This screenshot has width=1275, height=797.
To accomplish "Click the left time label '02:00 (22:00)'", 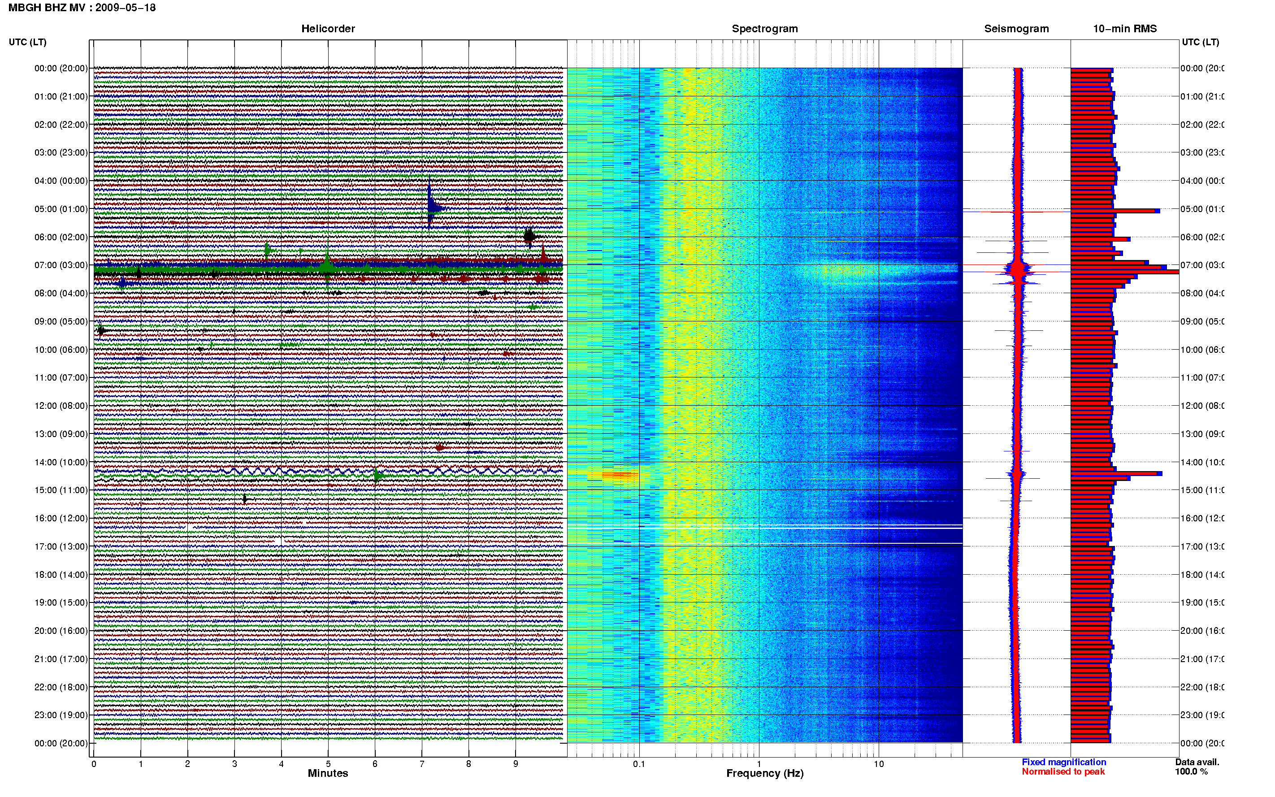I will click(61, 125).
